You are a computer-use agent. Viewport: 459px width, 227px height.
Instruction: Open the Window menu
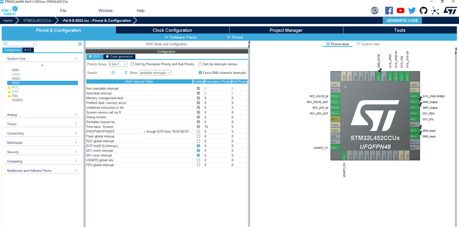pyautogui.click(x=105, y=11)
